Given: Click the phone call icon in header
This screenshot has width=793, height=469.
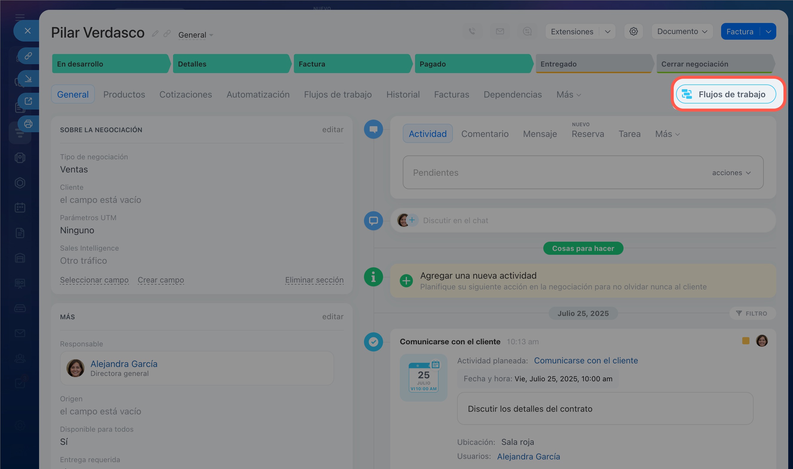Looking at the screenshot, I should coord(472,31).
